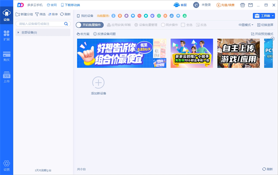Click the 未登录 user avatar

[196, 5]
